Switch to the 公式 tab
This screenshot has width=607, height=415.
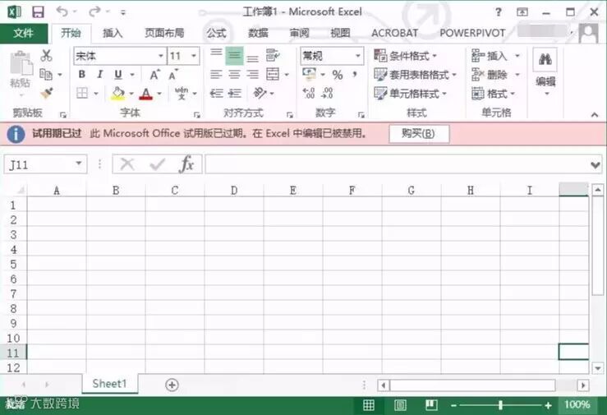pos(216,34)
